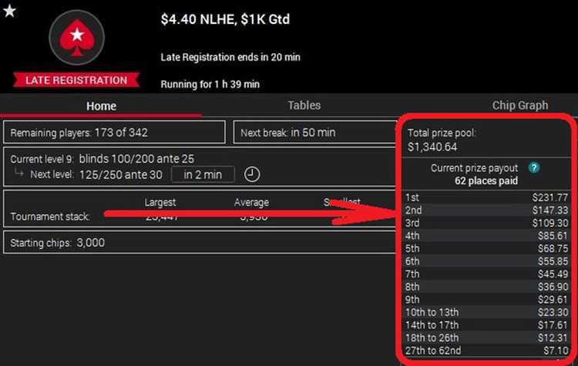The height and width of the screenshot is (366, 578).
Task: Select the 3rd place $109.30 payout row
Action: (486, 223)
